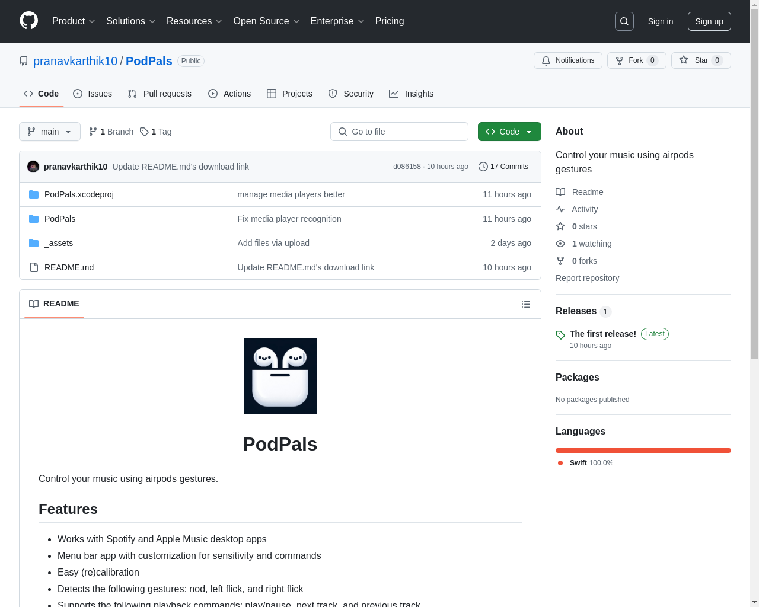Open the README outline list icon
This screenshot has width=759, height=607.
pos(526,304)
